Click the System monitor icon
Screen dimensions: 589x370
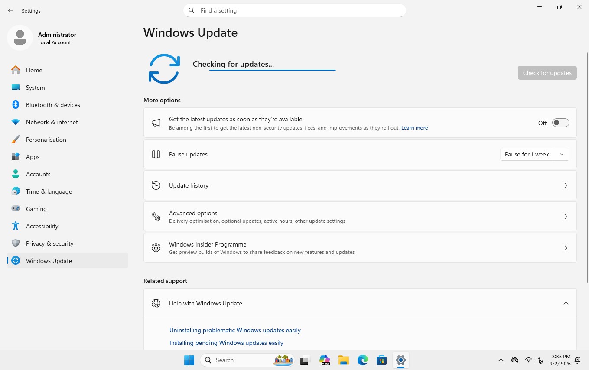(x=16, y=87)
